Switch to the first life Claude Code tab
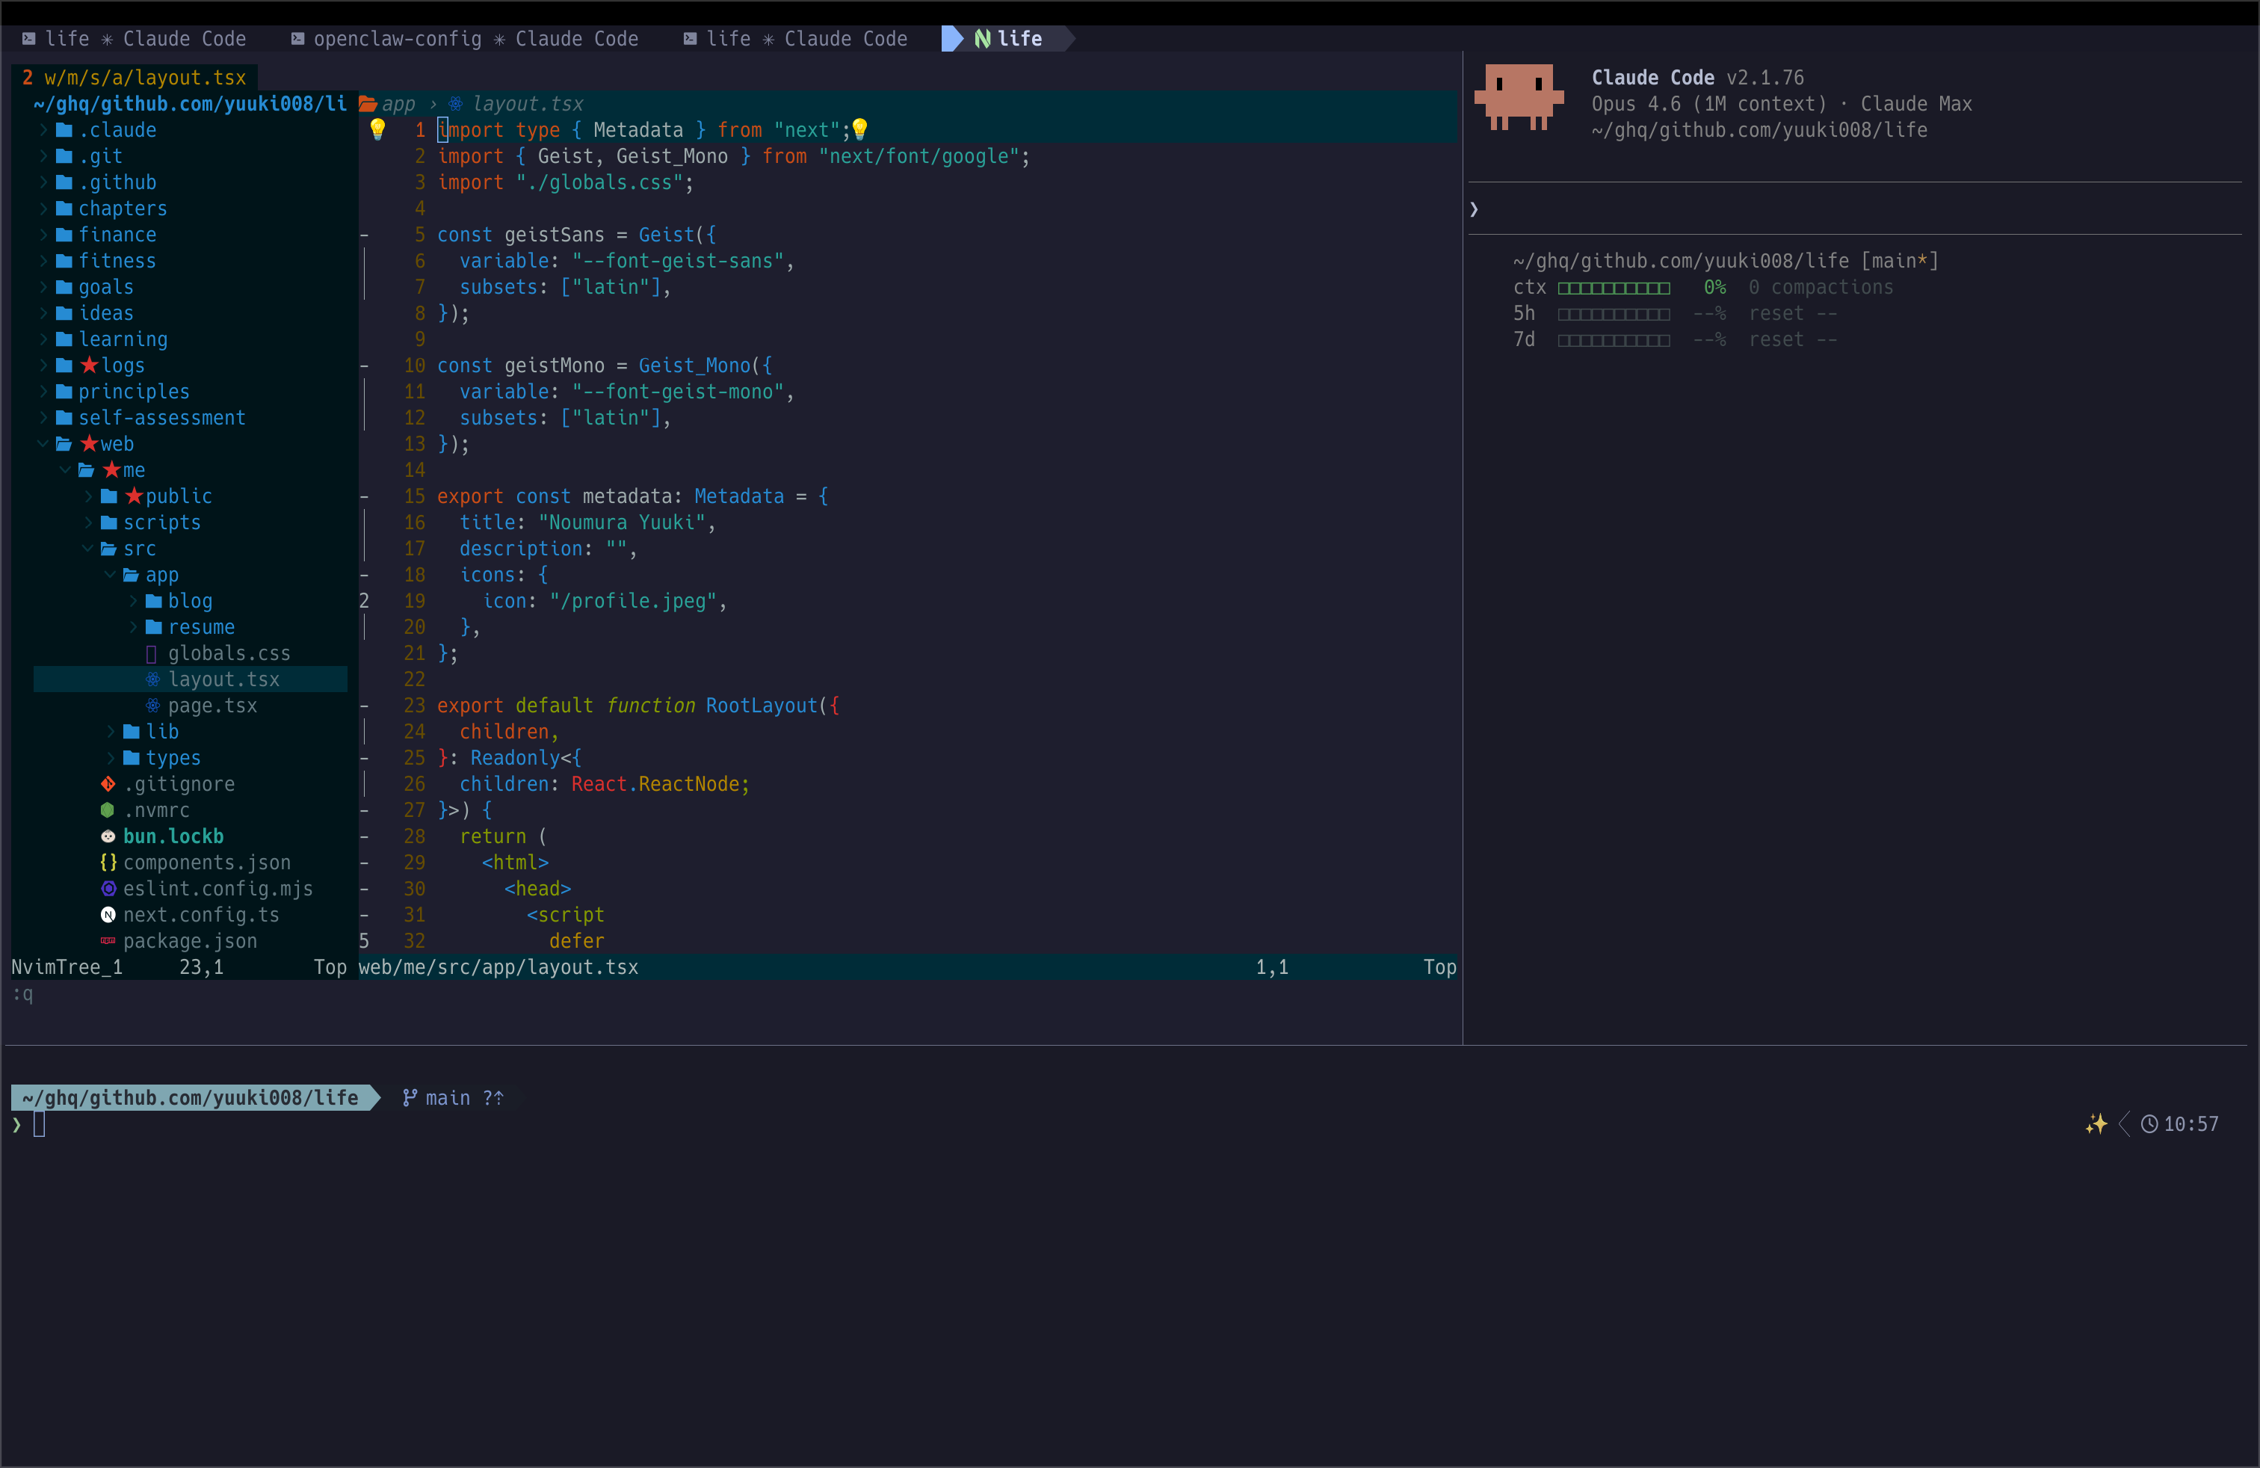This screenshot has width=2260, height=1468. pos(134,39)
